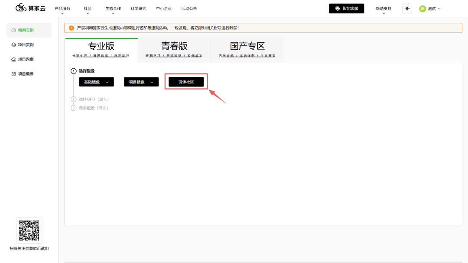The height and width of the screenshot is (263, 468).
Task: Switch to the 国产专区 tab
Action: coord(247,50)
